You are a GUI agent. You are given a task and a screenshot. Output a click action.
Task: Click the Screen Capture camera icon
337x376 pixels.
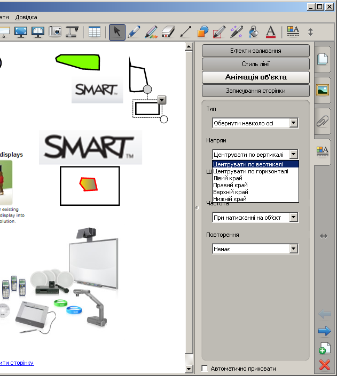pyautogui.click(x=55, y=31)
